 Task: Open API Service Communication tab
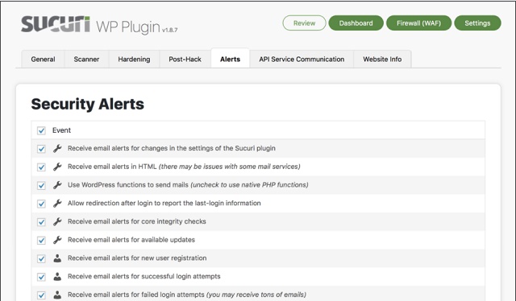[302, 59]
